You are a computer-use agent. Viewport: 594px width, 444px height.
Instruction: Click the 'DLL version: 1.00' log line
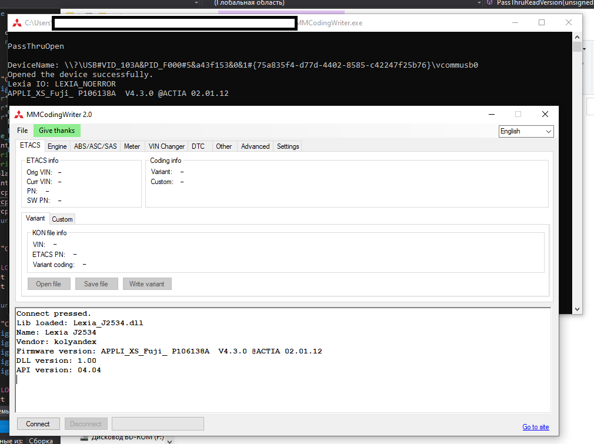coord(56,360)
